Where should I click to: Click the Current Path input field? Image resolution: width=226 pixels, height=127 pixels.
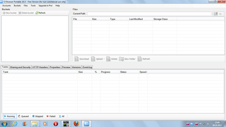tap(149, 14)
